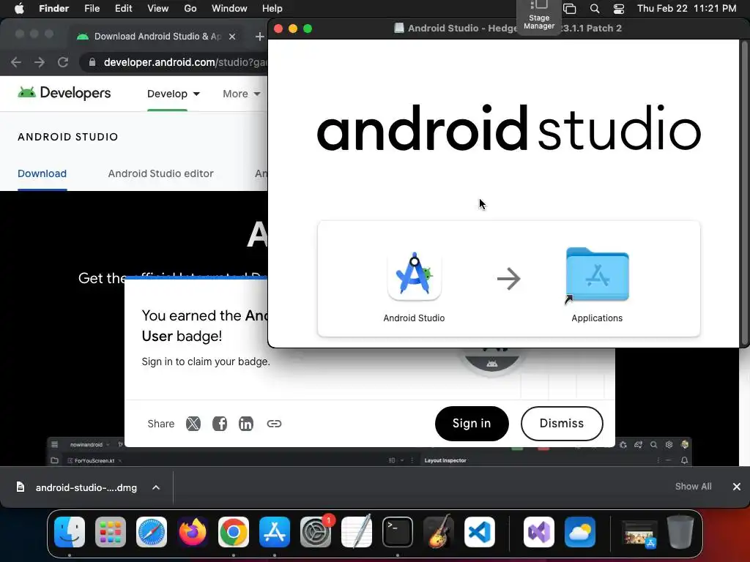This screenshot has width=750, height=562.
Task: Open Finder from the Dock
Action: pyautogui.click(x=70, y=532)
